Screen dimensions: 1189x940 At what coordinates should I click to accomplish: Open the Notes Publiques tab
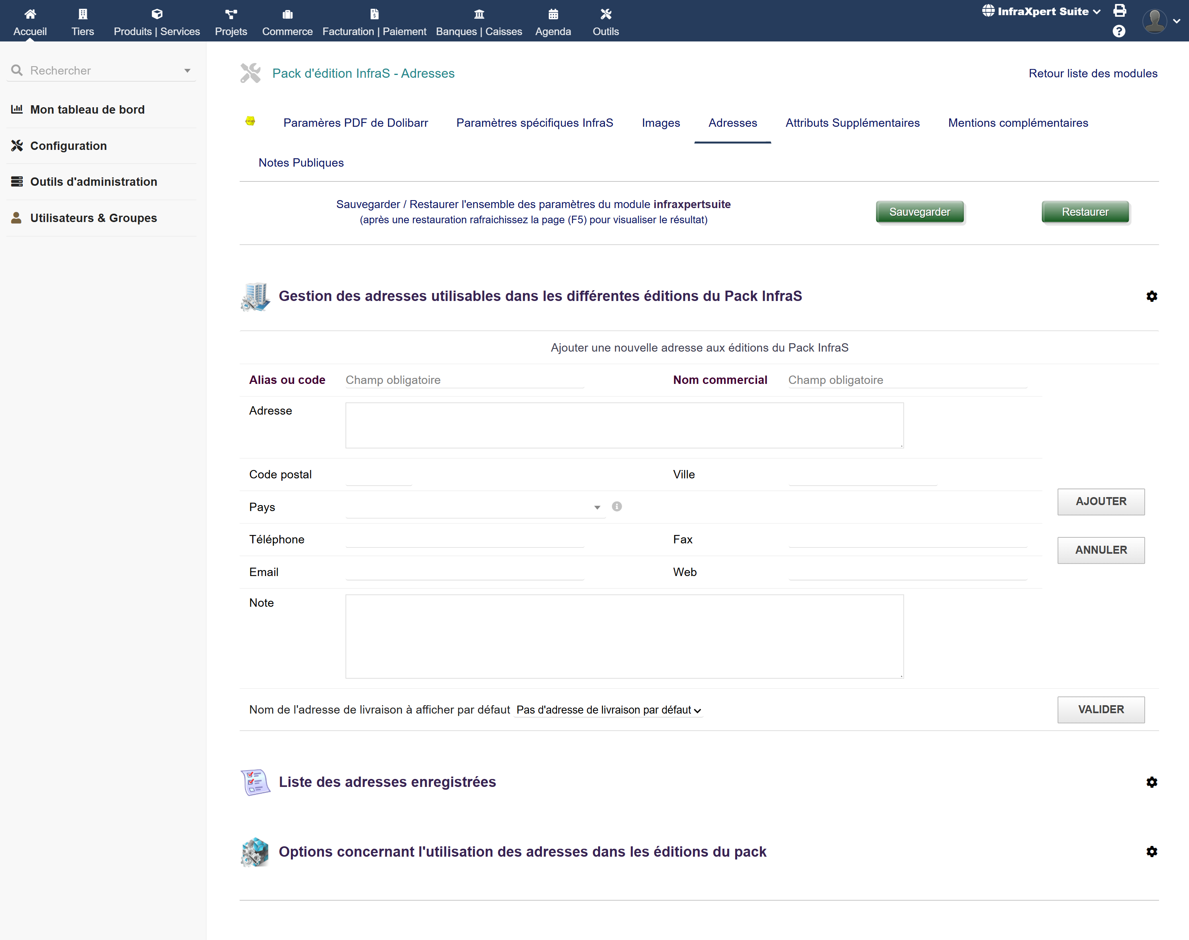[x=301, y=163]
